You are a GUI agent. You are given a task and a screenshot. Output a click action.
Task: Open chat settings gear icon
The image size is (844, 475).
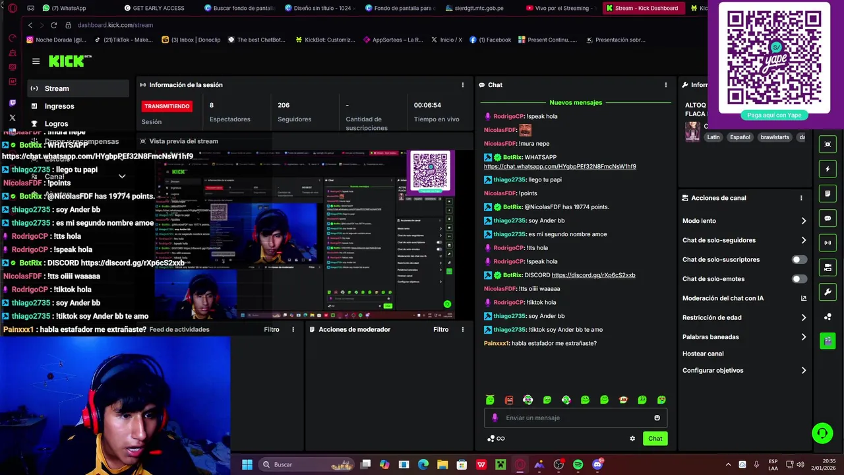tap(632, 439)
